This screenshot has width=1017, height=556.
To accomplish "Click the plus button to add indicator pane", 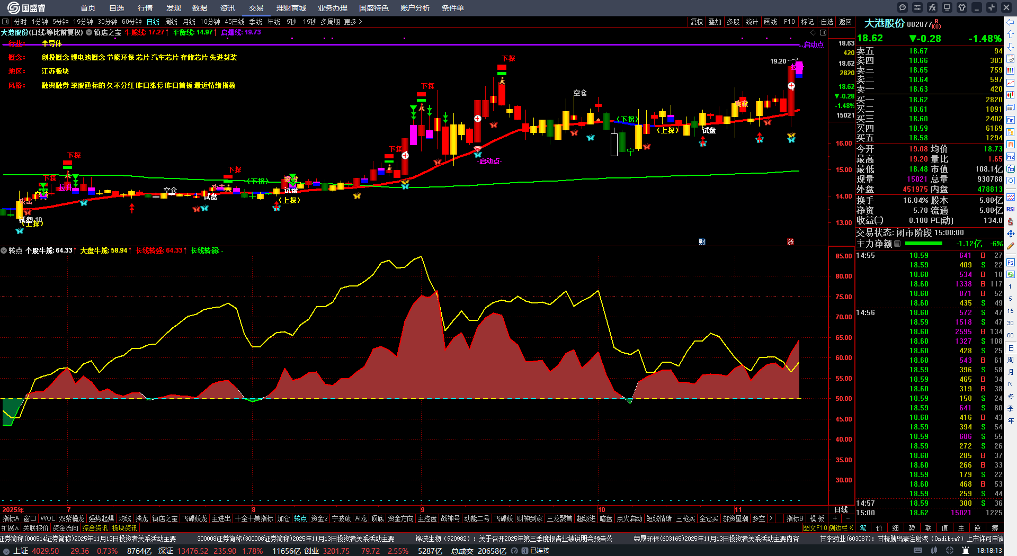I will pyautogui.click(x=835, y=518).
